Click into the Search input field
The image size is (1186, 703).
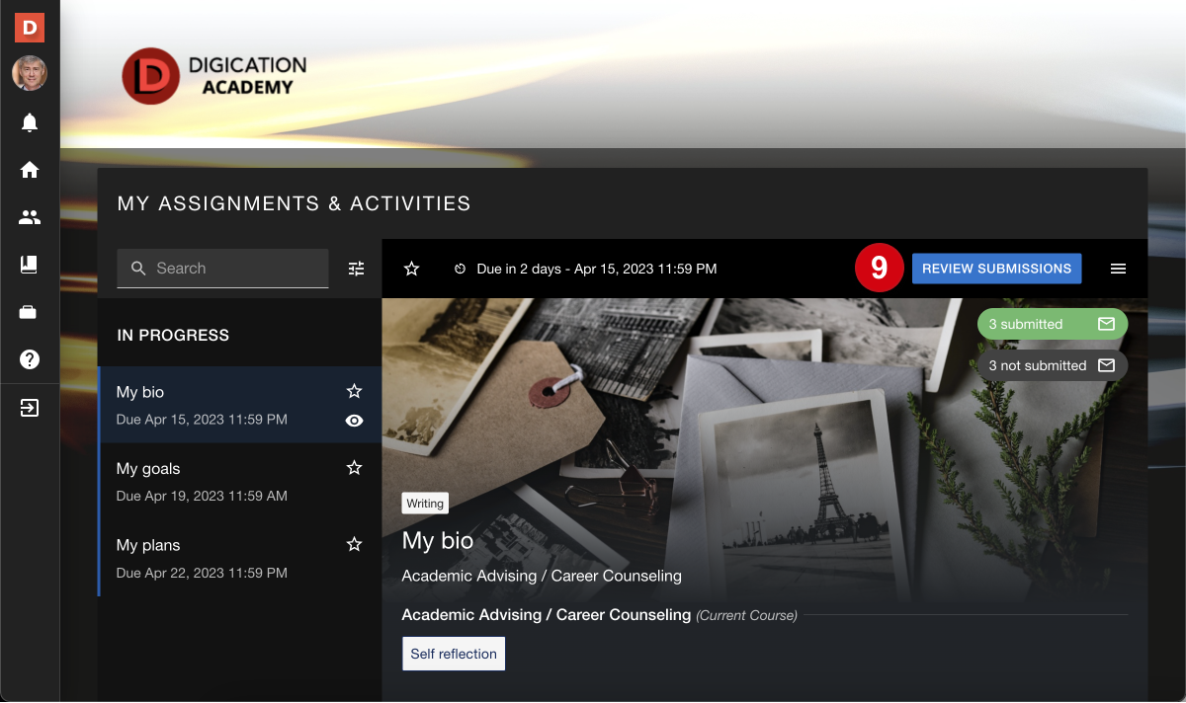[222, 269]
